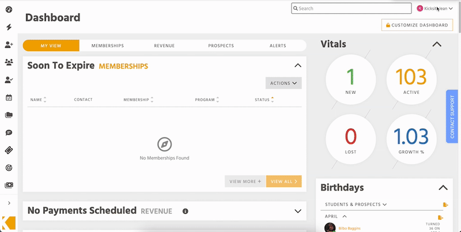Switch to the Alerts tab
Screen dimensions: 461x232
[278, 45]
